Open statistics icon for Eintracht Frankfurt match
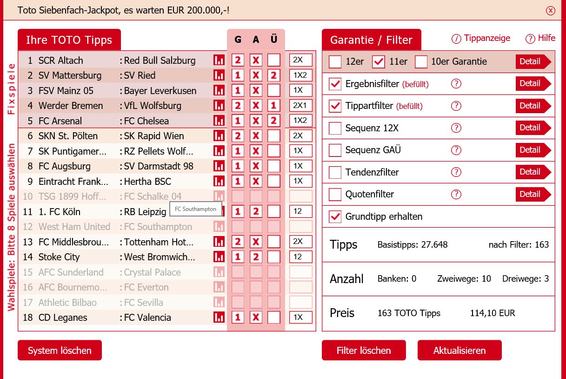This screenshot has height=379, width=566. click(x=219, y=181)
